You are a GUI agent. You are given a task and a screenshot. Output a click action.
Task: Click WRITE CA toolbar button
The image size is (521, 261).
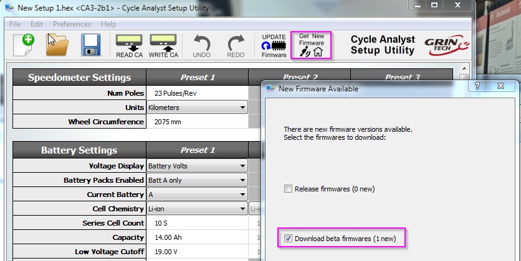click(163, 46)
